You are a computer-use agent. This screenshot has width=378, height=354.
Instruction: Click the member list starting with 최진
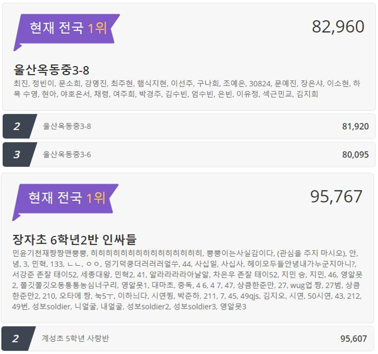pos(187,89)
